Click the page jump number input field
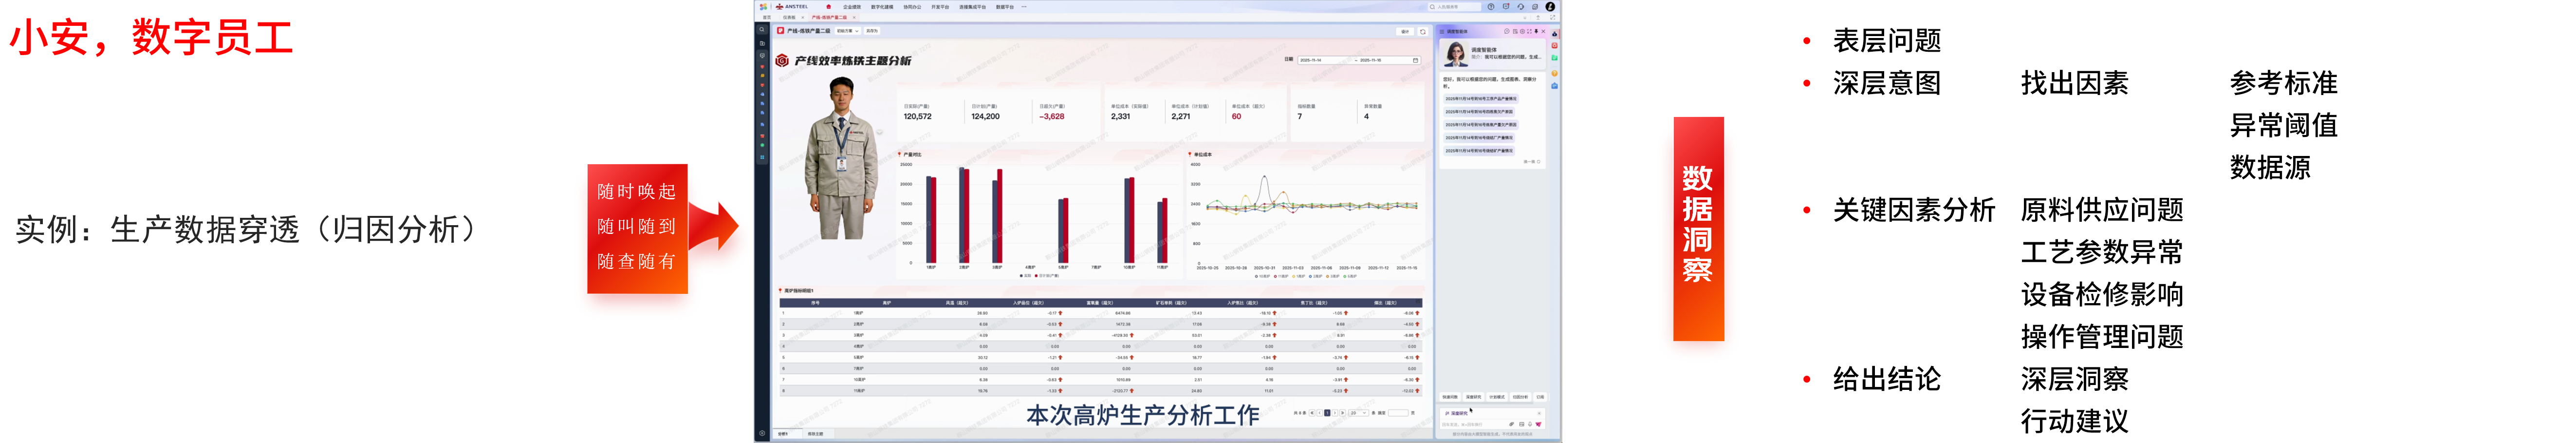This screenshot has width=2576, height=443. coord(1397,413)
